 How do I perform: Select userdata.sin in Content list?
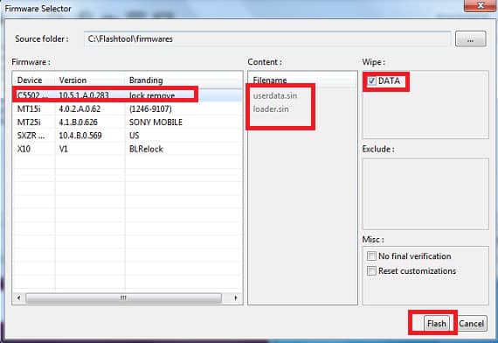click(275, 95)
